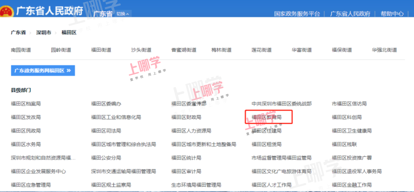
Task: Choose 香蜜湖街道 subdistrict
Action: pyautogui.click(x=184, y=50)
